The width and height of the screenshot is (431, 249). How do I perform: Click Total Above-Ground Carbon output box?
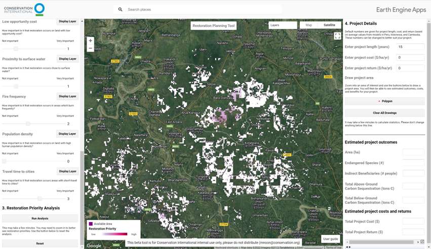pos(413,186)
